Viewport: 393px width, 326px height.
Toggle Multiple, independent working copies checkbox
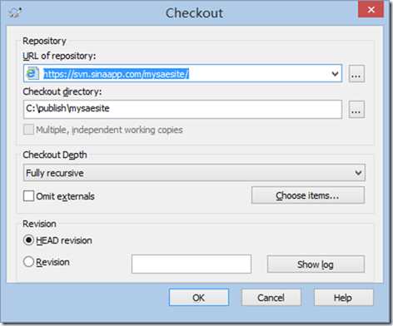coord(28,130)
